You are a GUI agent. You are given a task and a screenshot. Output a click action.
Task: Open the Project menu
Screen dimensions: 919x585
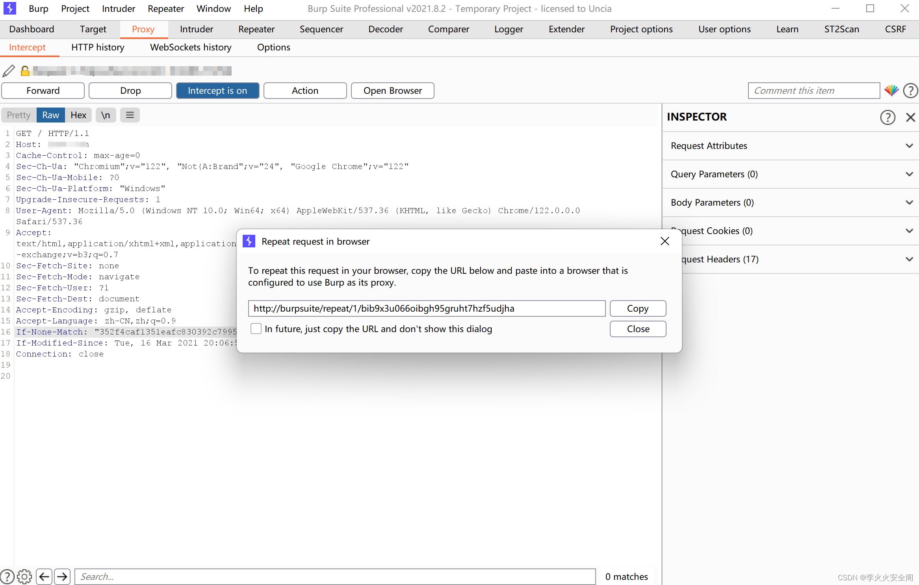click(x=75, y=9)
